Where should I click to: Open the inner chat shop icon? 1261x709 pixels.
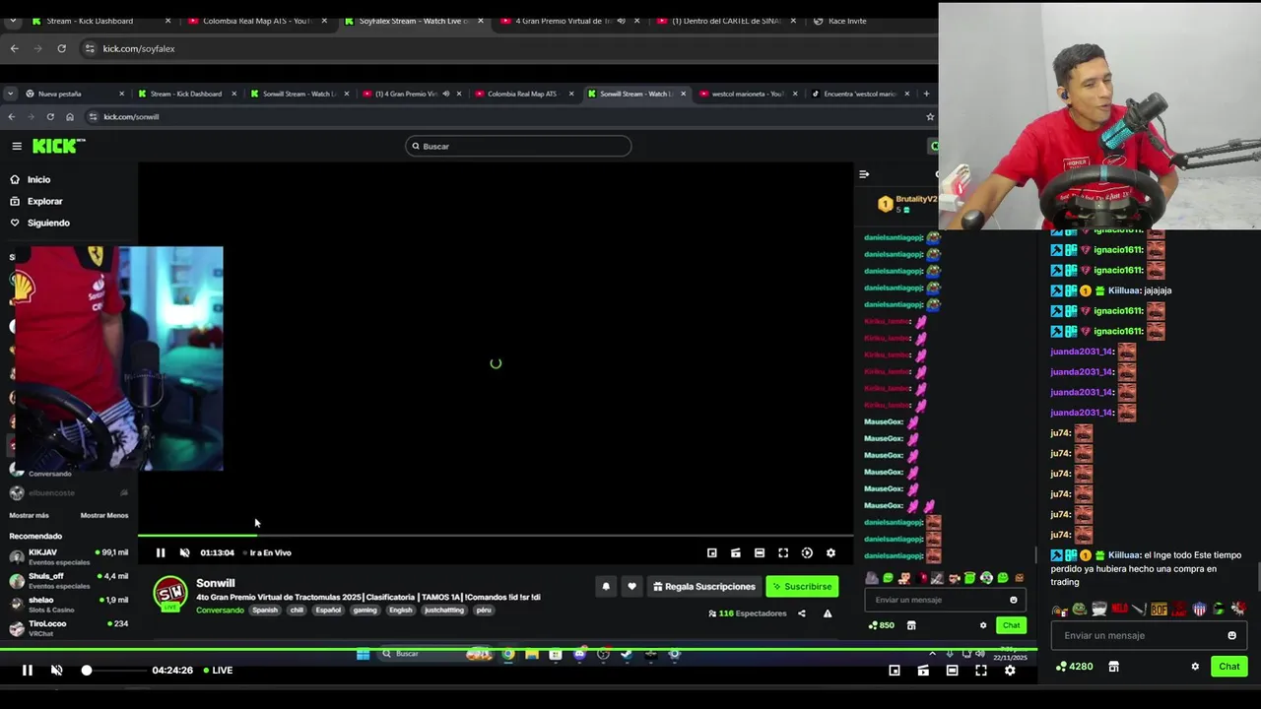click(911, 625)
